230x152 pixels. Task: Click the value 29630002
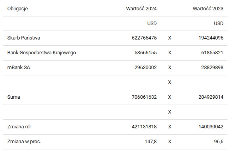coord(145,68)
